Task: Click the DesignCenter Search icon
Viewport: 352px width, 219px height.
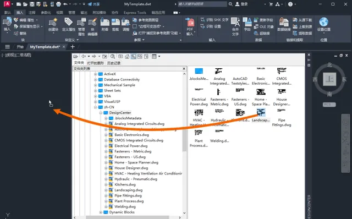Action: 113,56
